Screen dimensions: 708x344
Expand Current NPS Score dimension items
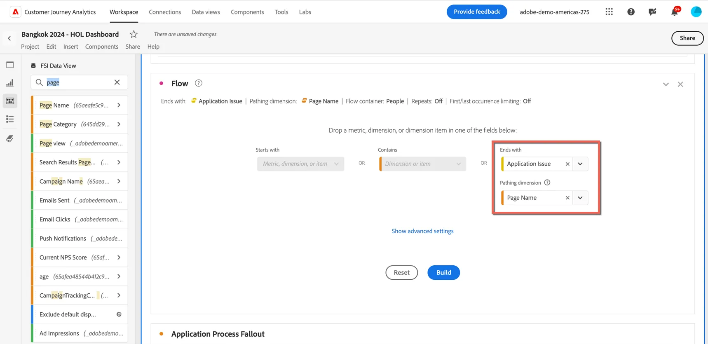click(x=119, y=257)
